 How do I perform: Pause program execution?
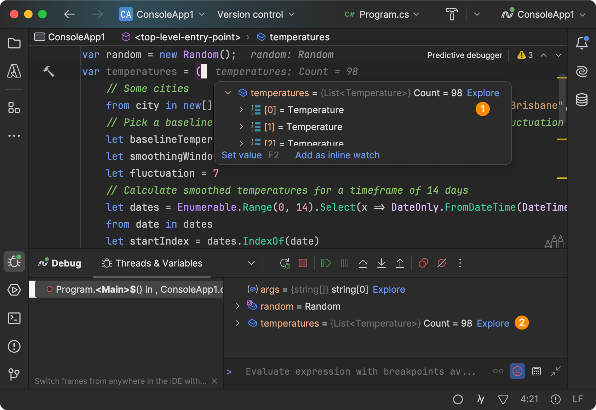point(345,263)
